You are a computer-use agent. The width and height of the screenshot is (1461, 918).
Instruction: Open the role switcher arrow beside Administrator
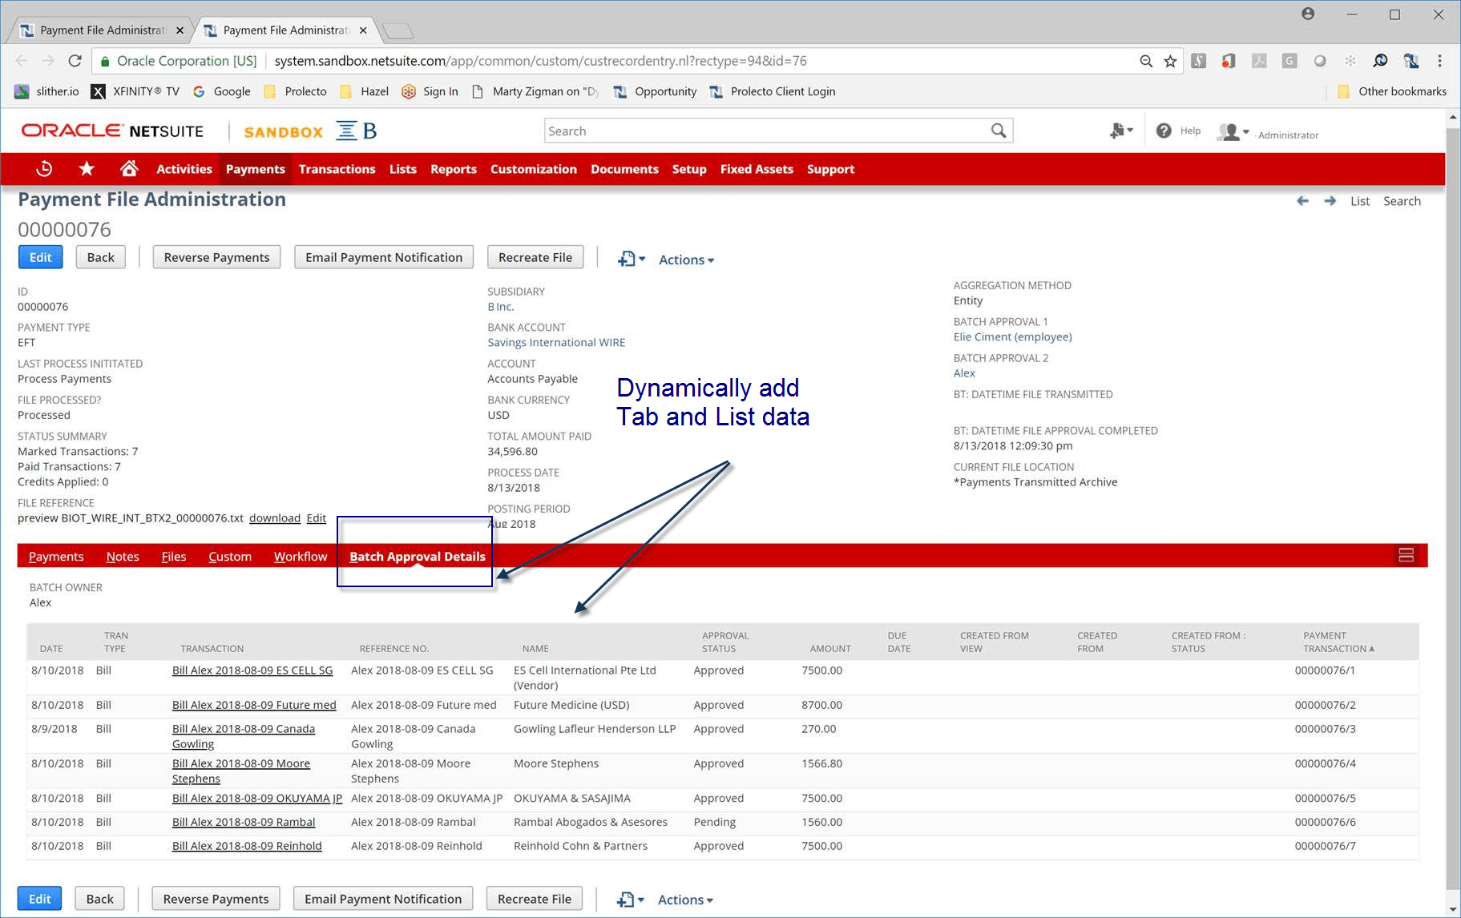tap(1245, 131)
